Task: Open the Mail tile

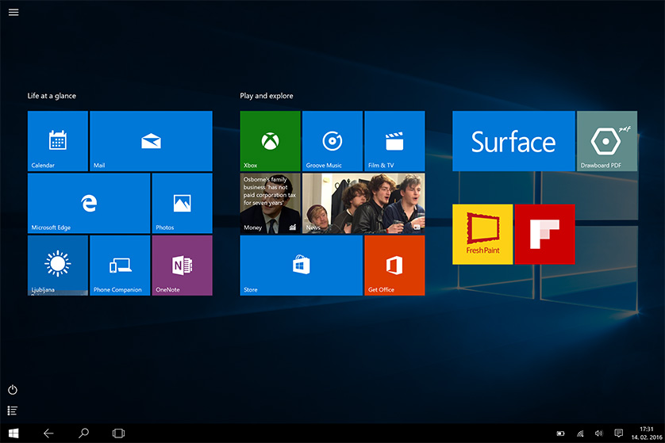Action: click(x=151, y=141)
